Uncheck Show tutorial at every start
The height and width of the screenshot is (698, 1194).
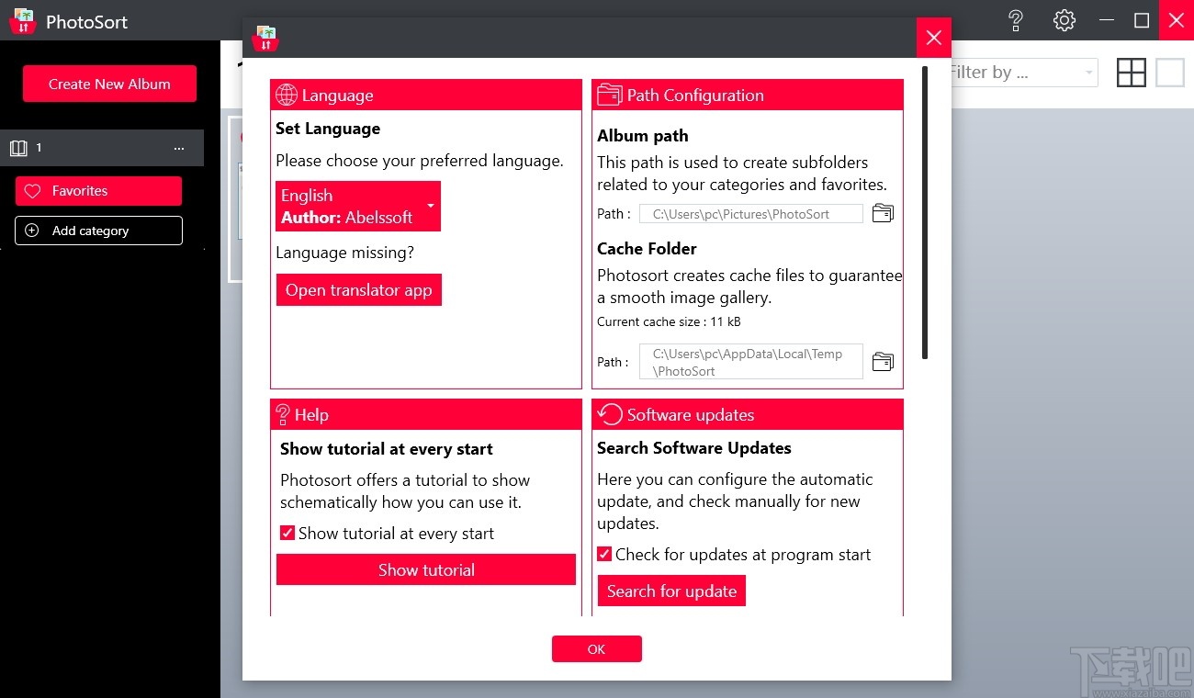coord(287,533)
